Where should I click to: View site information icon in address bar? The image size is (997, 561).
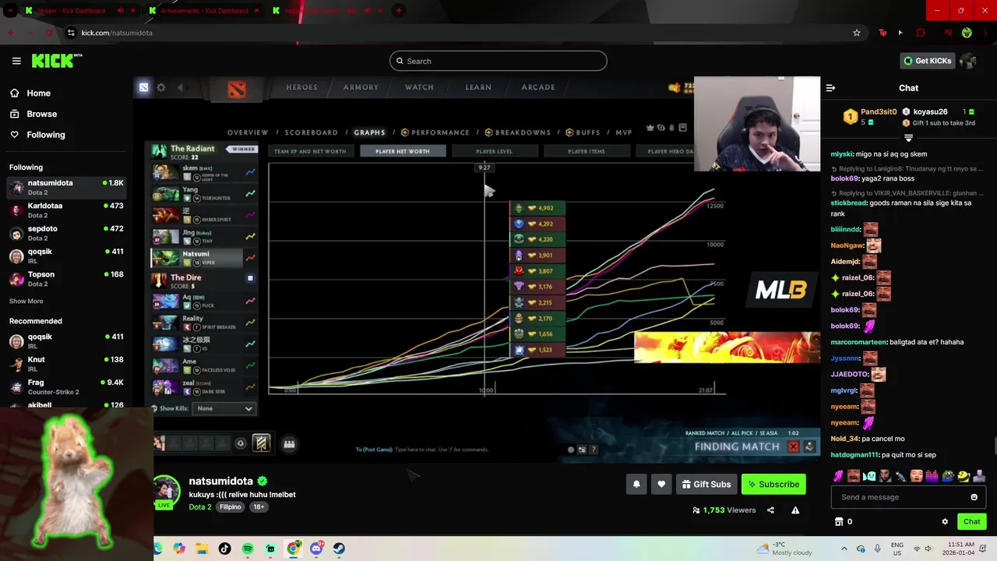(x=72, y=33)
